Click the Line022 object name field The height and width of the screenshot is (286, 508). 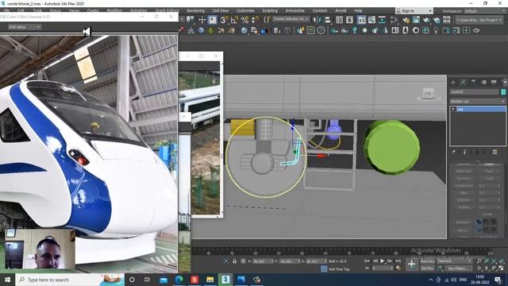[x=475, y=92]
